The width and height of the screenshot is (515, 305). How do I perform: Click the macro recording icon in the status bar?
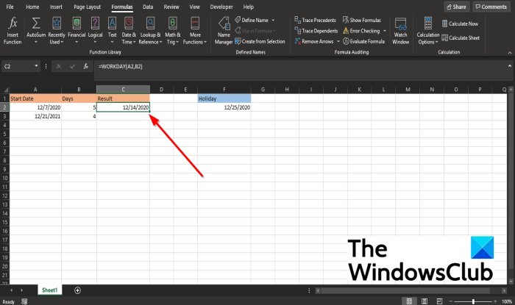(x=24, y=302)
